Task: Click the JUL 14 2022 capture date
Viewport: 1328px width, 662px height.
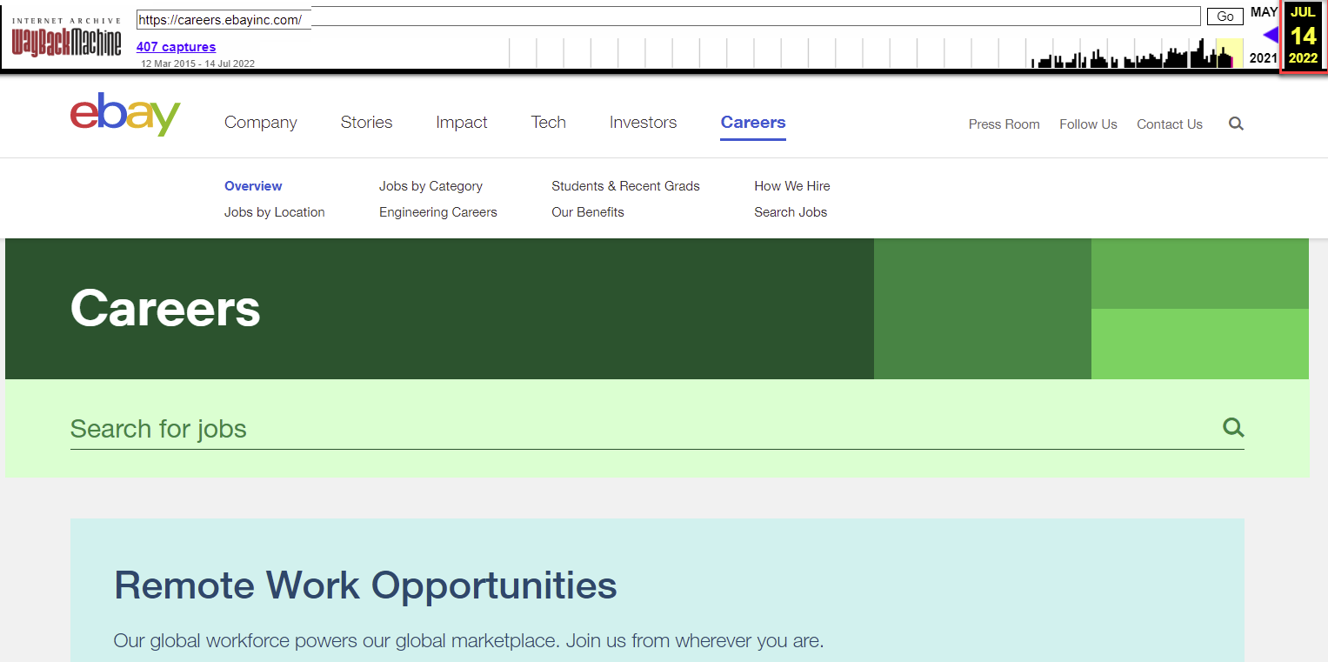Action: pos(1303,36)
